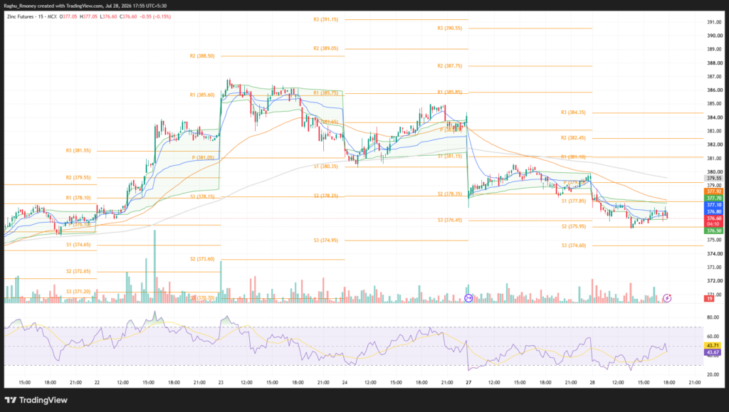The height and width of the screenshot is (412, 729).
Task: Click the 388.00 price axis label
Action: tap(715, 63)
